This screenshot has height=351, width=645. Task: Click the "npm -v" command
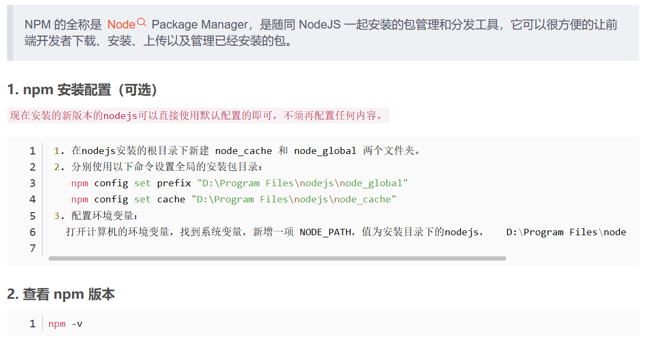coord(65,324)
